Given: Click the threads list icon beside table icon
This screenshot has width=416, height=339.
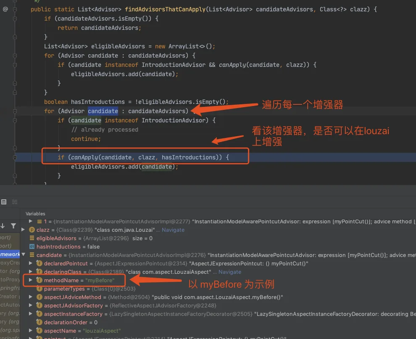Looking at the screenshot, I should click(15, 202).
